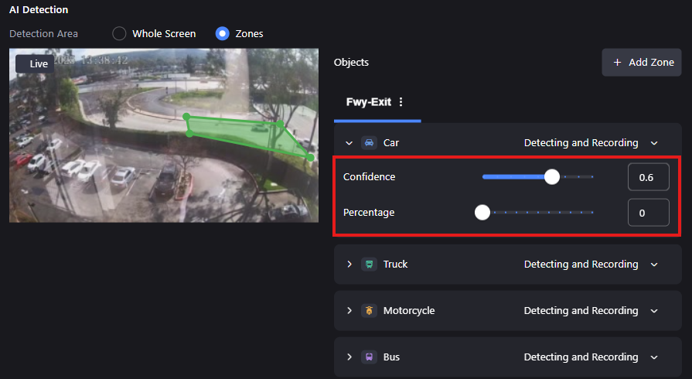Viewport: 692px width, 379px height.
Task: Open the Car Detecting and Recording dropdown
Action: pyautogui.click(x=591, y=142)
